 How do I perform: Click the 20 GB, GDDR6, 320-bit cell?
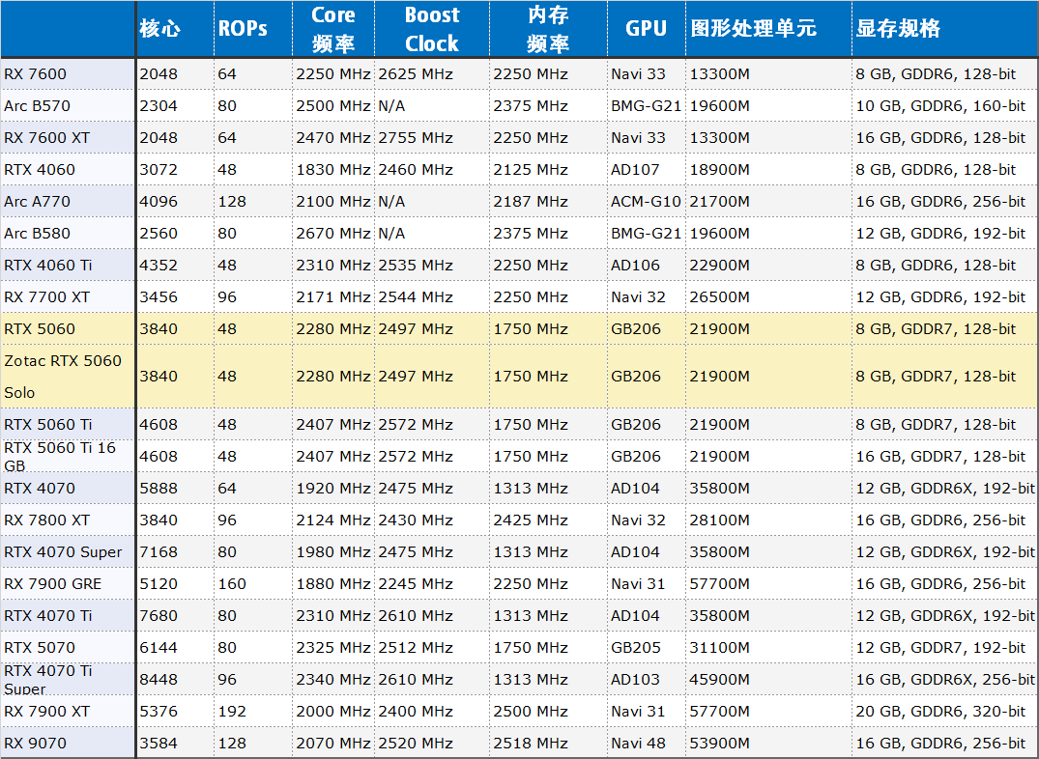939,712
